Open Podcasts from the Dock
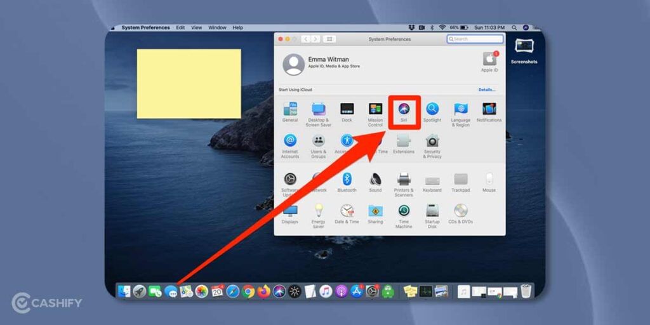The height and width of the screenshot is (325, 650). pyautogui.click(x=342, y=291)
